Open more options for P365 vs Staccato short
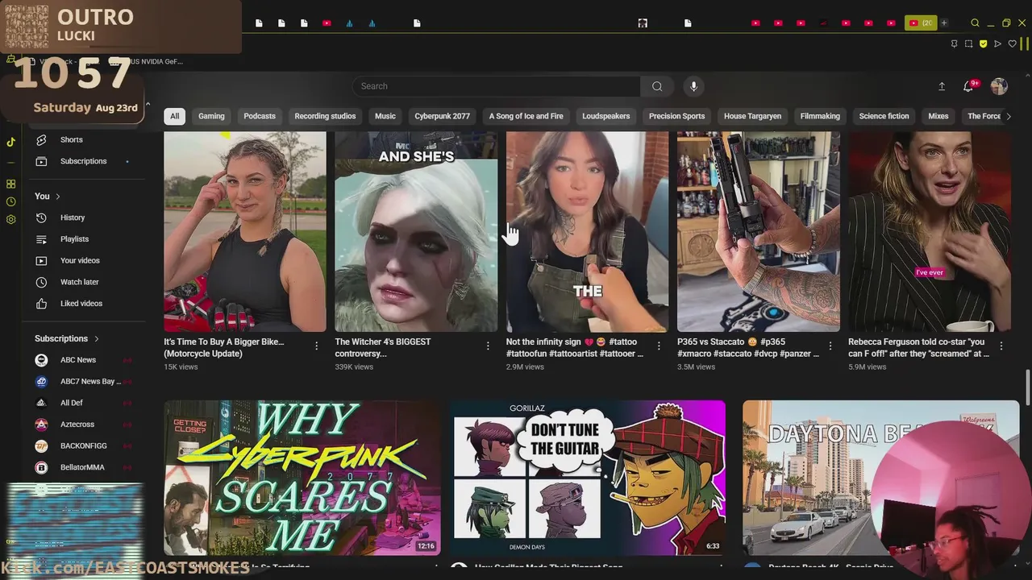 [x=830, y=346]
